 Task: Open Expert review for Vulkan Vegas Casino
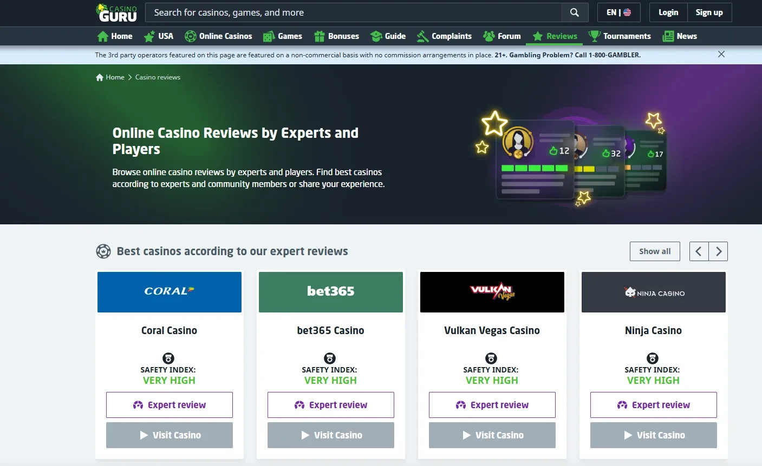(492, 405)
